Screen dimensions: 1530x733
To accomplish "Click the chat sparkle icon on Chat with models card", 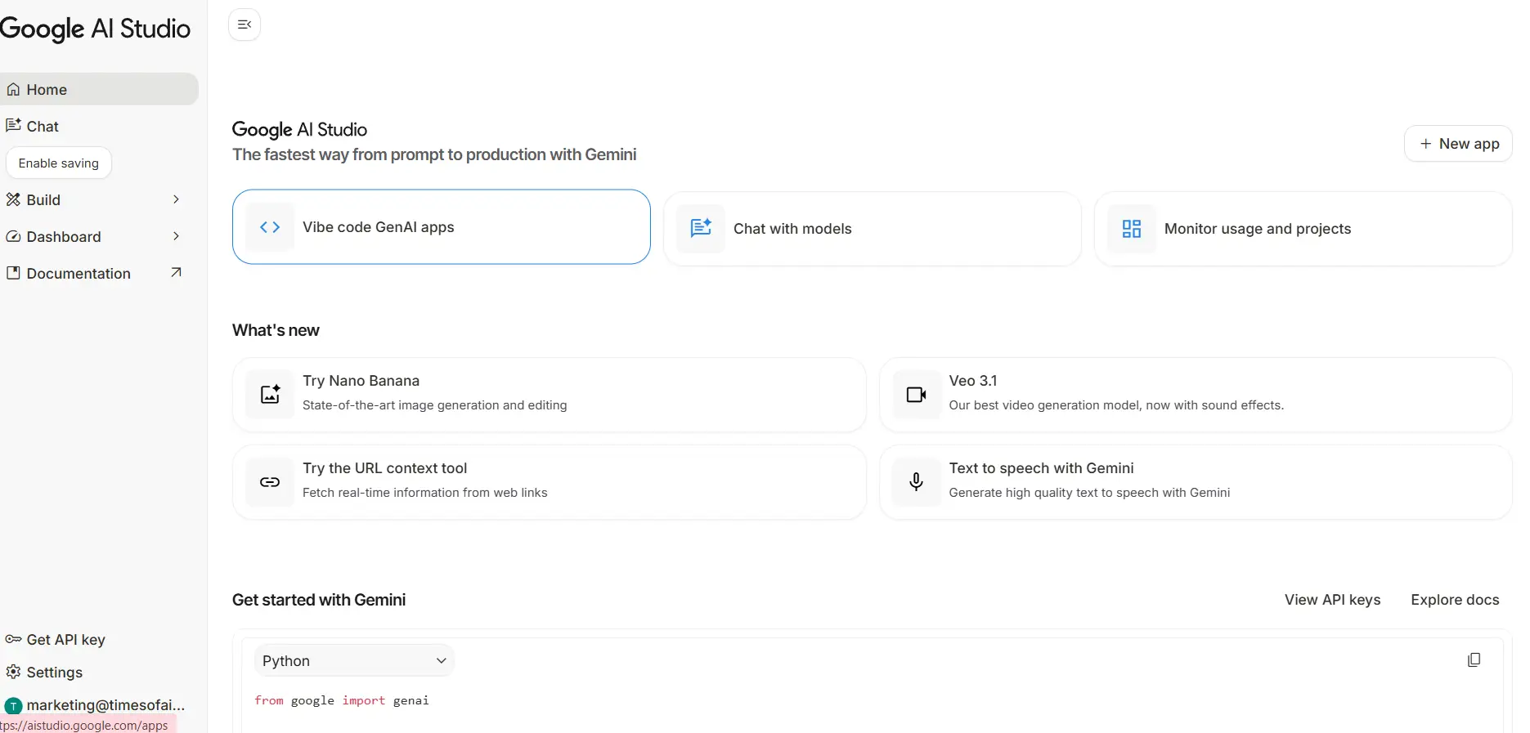I will click(x=701, y=228).
